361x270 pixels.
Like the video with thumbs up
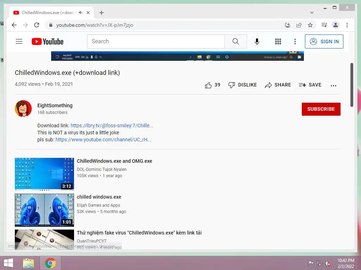[x=208, y=85]
